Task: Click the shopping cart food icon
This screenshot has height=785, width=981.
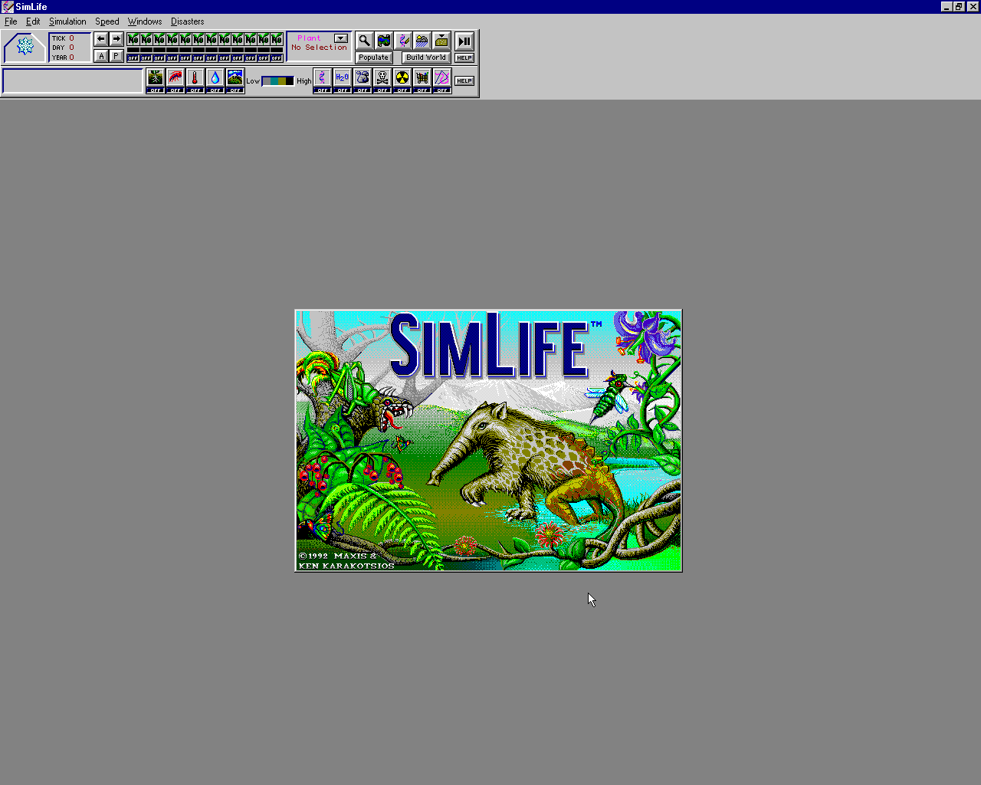Action: point(422,78)
